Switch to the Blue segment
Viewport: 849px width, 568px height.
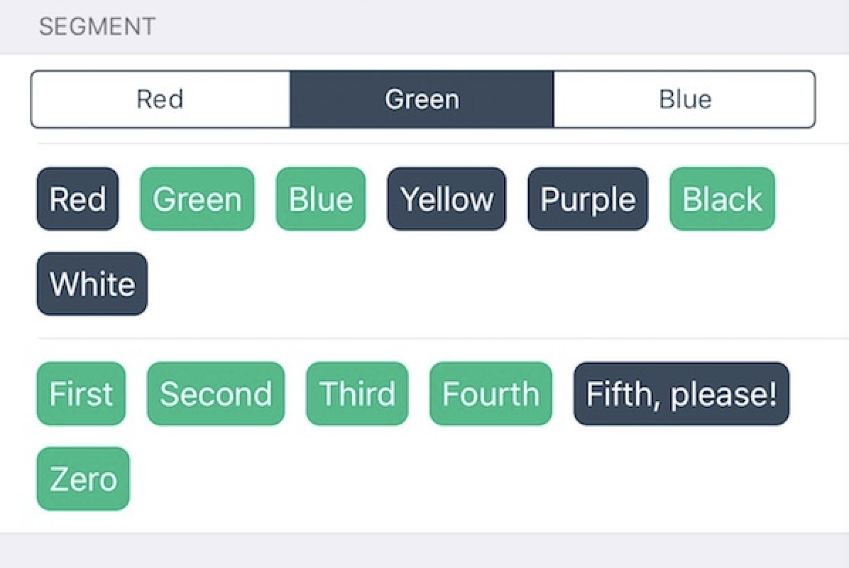click(x=684, y=99)
